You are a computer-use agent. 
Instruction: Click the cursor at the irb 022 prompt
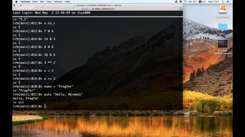point(45,107)
